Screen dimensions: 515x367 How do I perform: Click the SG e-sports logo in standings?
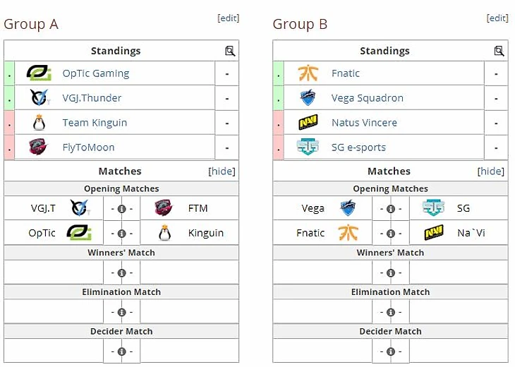click(308, 148)
